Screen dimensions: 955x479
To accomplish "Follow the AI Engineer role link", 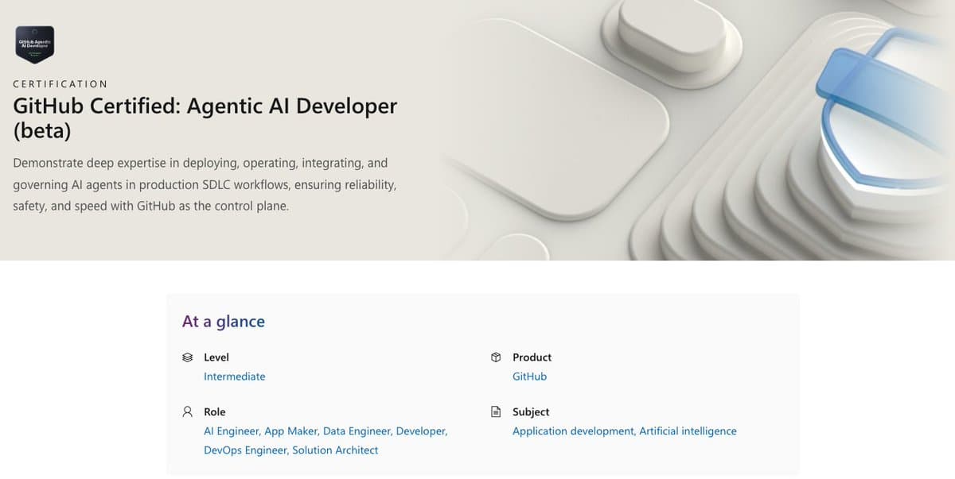I will coord(232,431).
